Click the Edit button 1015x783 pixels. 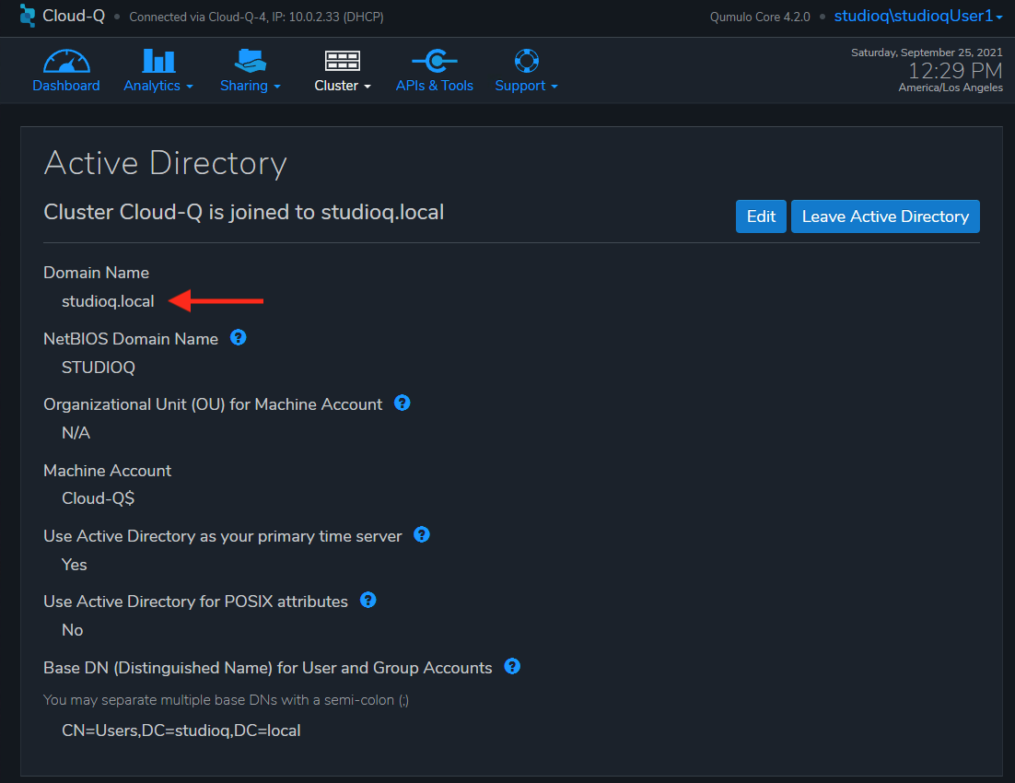761,216
